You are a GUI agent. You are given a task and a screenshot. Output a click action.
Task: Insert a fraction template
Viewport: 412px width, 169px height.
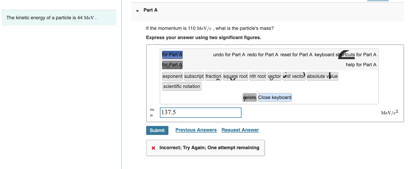(213, 76)
